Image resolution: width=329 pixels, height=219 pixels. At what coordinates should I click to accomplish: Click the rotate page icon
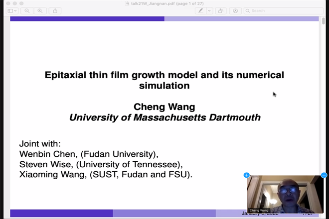(221, 10)
